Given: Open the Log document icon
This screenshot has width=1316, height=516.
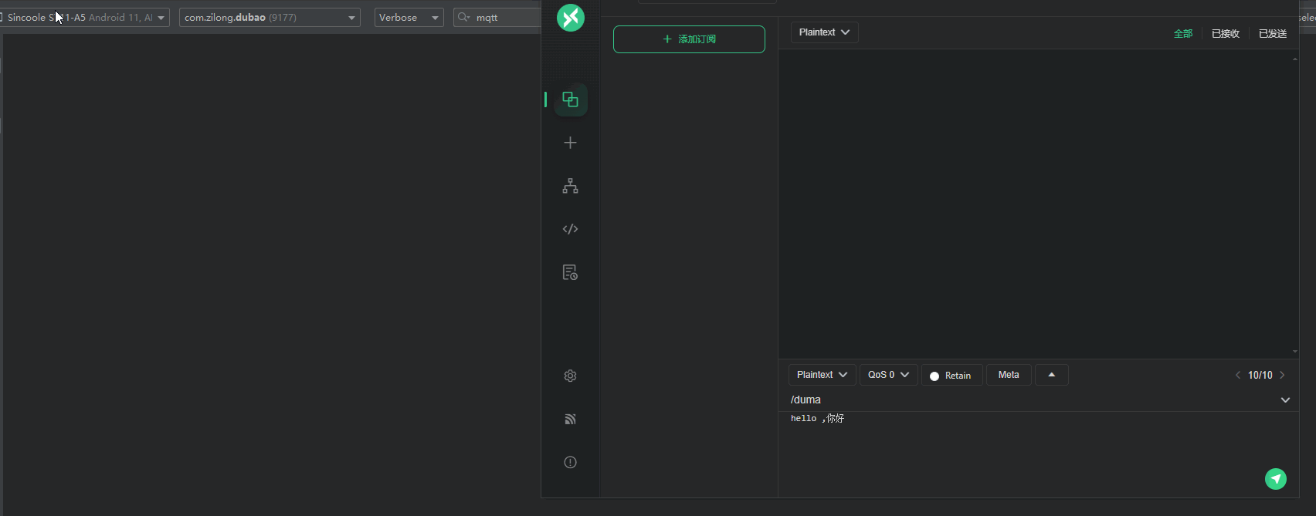Looking at the screenshot, I should click(571, 272).
